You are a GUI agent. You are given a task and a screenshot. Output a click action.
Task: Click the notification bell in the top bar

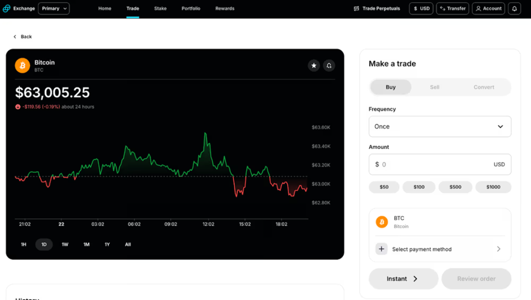click(514, 8)
